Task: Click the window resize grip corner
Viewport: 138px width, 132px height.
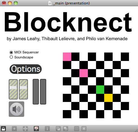Action: (136, 130)
